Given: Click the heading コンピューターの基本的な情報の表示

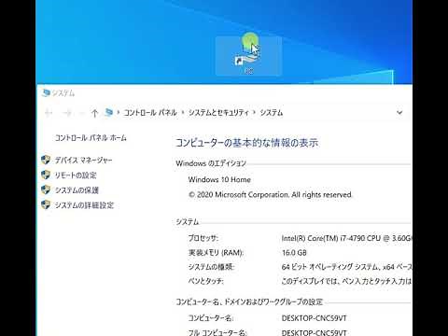Looking at the screenshot, I should click(x=247, y=143).
